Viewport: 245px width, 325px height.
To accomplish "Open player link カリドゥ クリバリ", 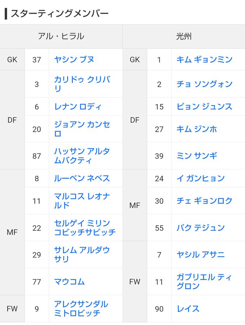I will pyautogui.click(x=82, y=84).
